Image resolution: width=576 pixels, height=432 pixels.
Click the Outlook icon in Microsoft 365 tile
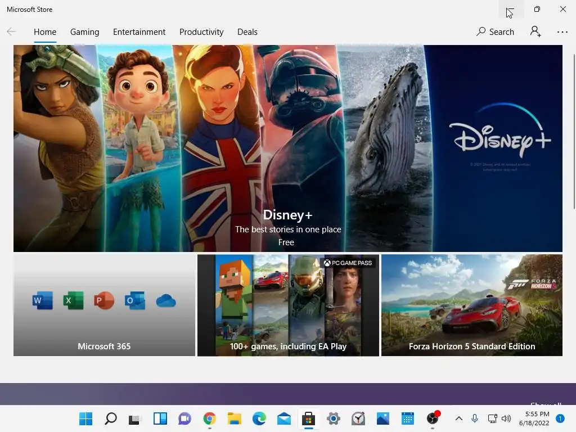[x=135, y=300]
